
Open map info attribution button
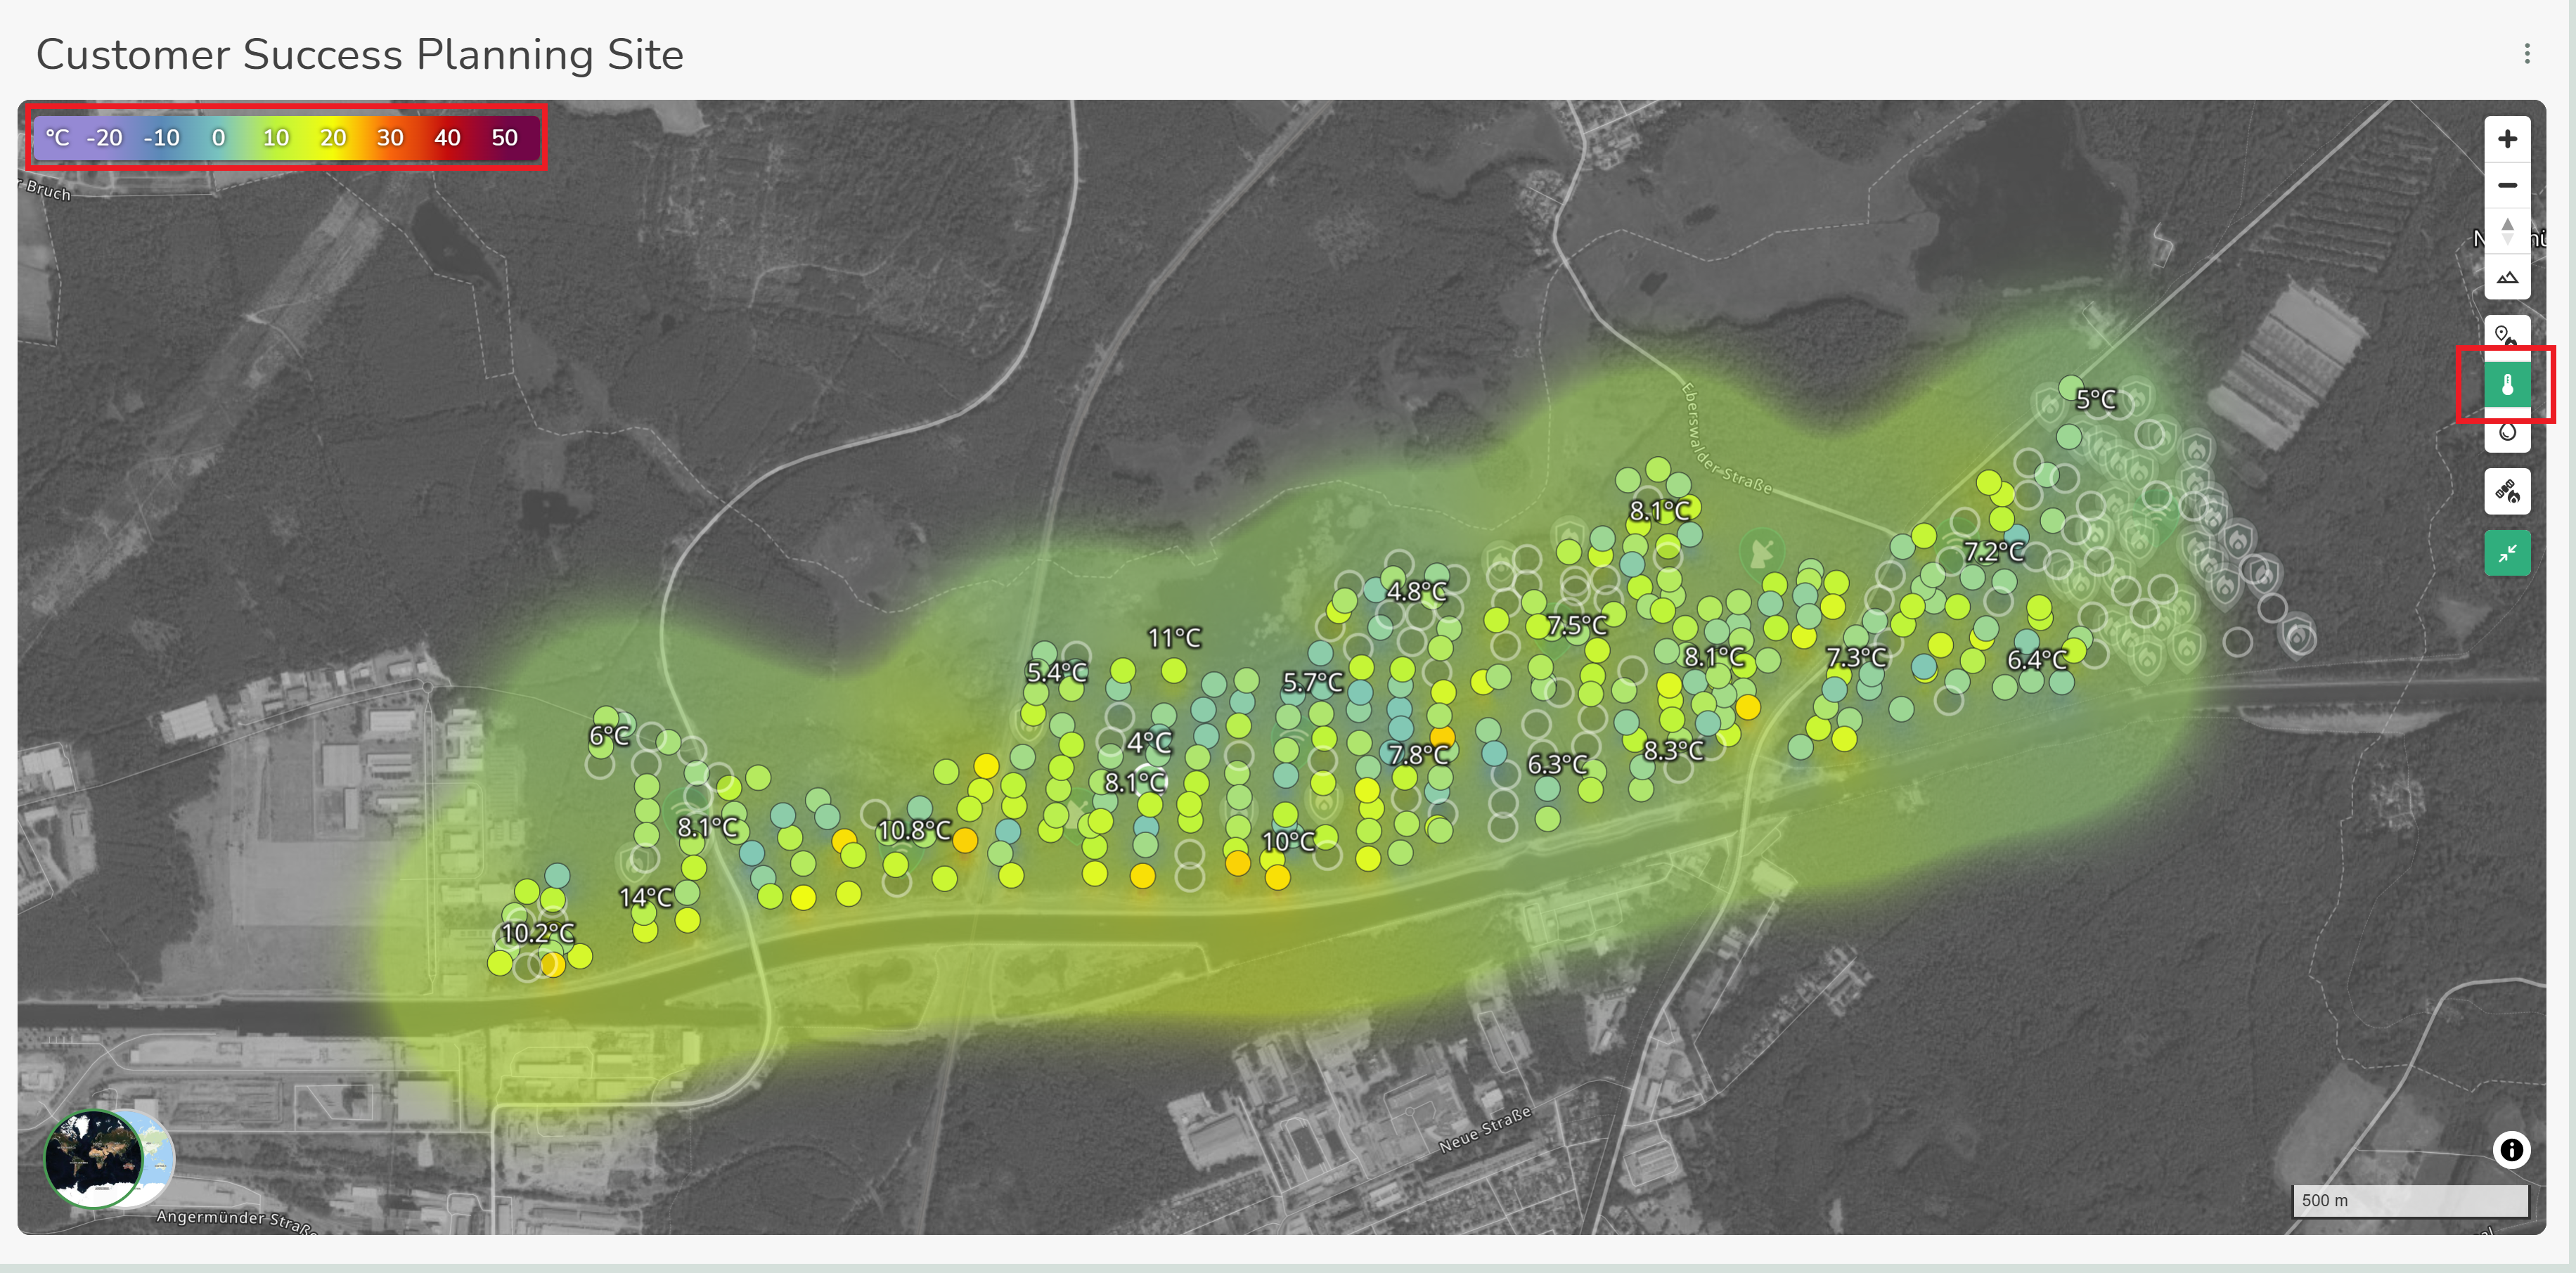click(2510, 1150)
